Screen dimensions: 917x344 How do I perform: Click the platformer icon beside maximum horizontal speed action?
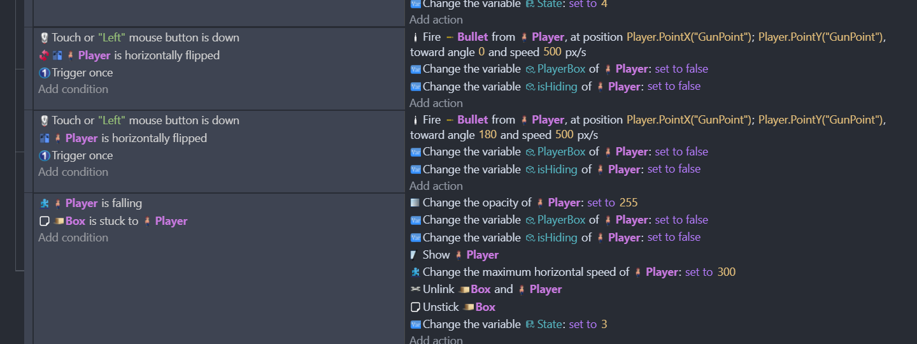tap(415, 272)
